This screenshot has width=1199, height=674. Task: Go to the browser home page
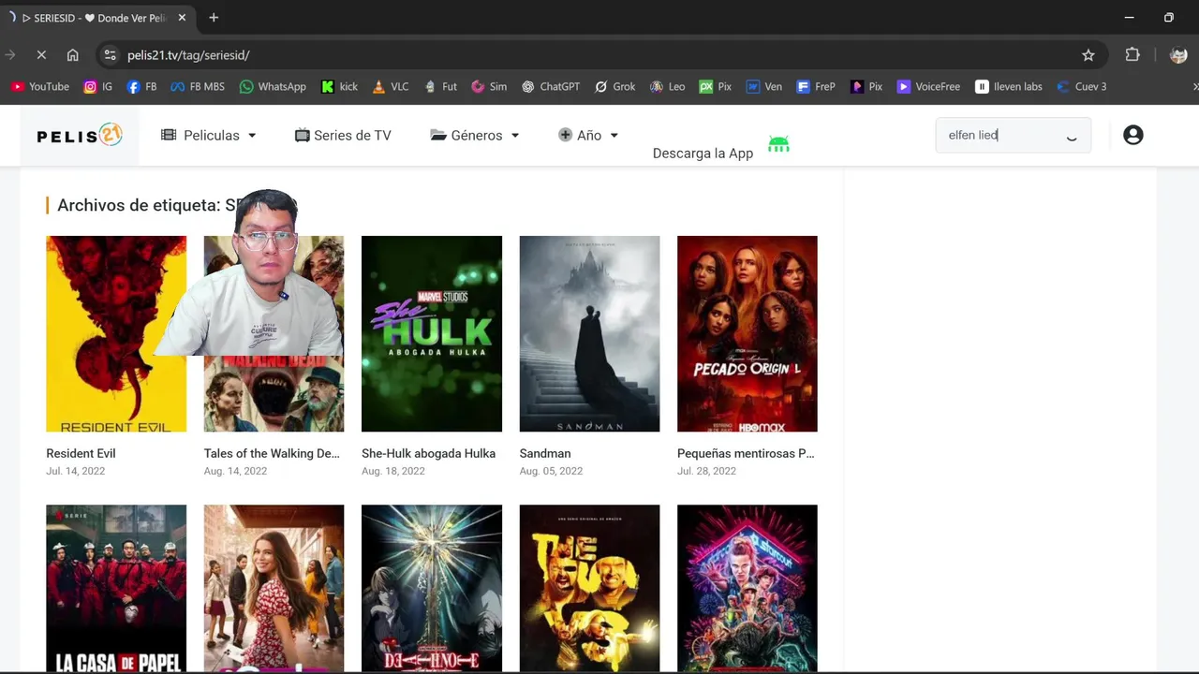tap(73, 55)
